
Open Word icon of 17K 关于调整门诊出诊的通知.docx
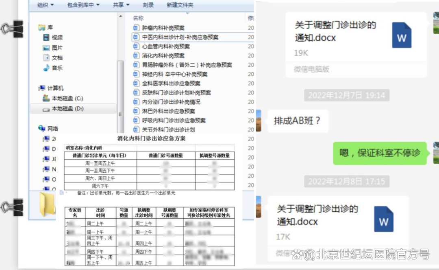point(384,219)
